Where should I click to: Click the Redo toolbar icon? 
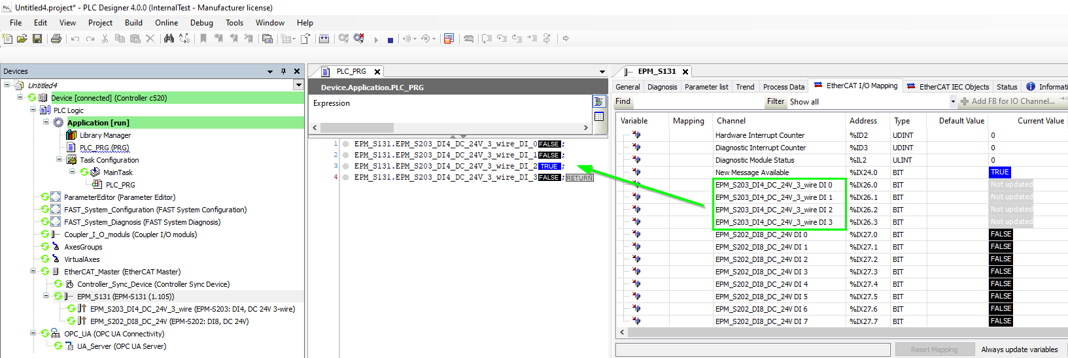(x=90, y=39)
